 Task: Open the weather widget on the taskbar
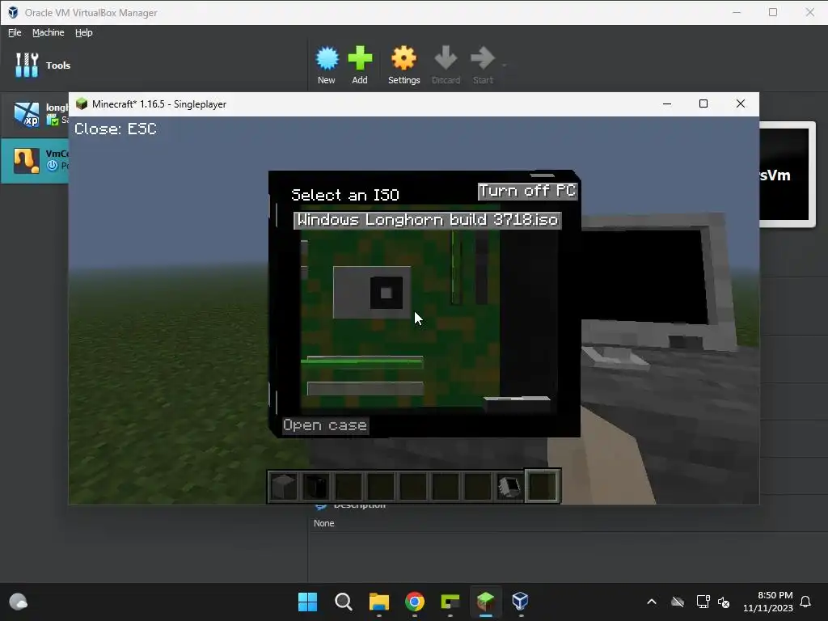[x=19, y=602]
